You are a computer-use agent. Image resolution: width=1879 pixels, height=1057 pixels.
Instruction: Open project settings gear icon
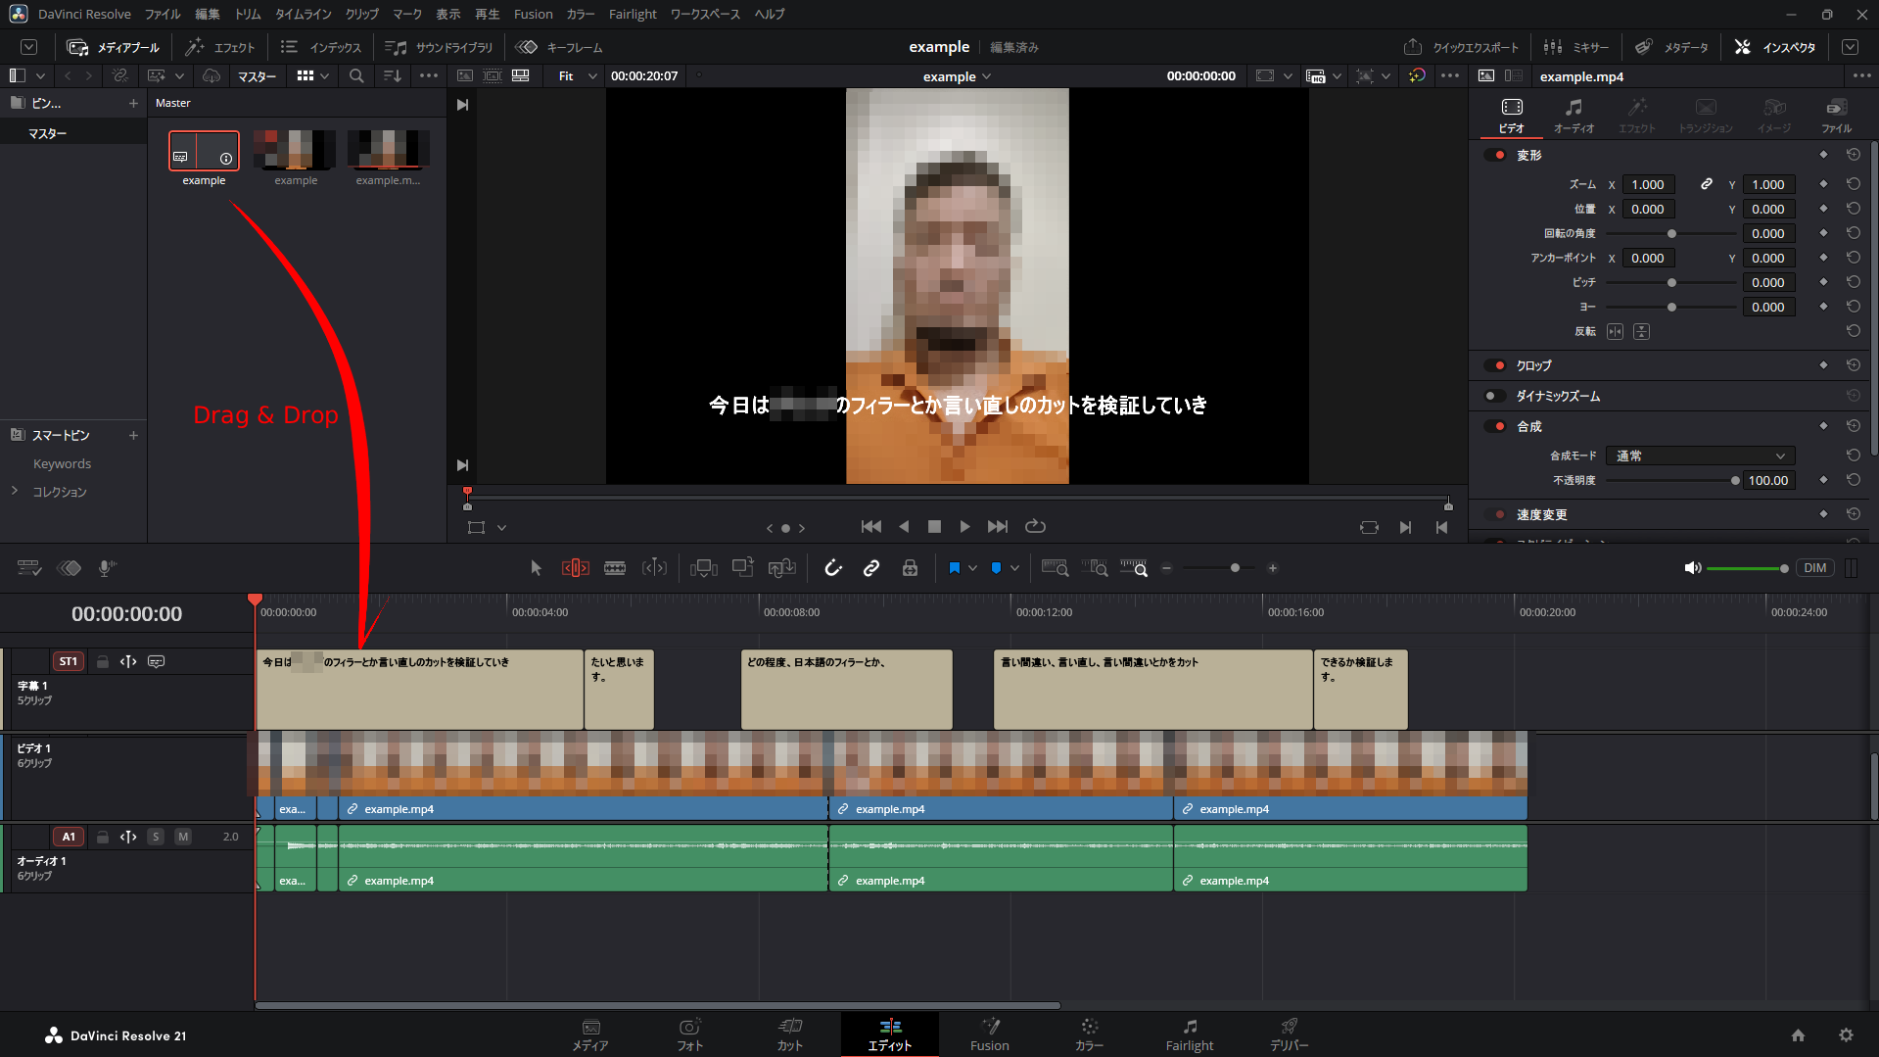1846,1035
